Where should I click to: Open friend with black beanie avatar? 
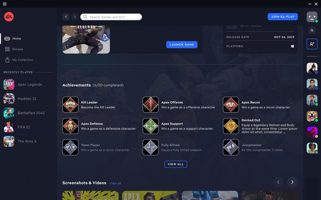pos(312,68)
